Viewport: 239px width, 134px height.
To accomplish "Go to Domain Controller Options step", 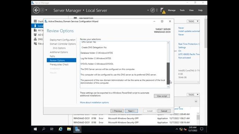I will [x=63, y=44].
